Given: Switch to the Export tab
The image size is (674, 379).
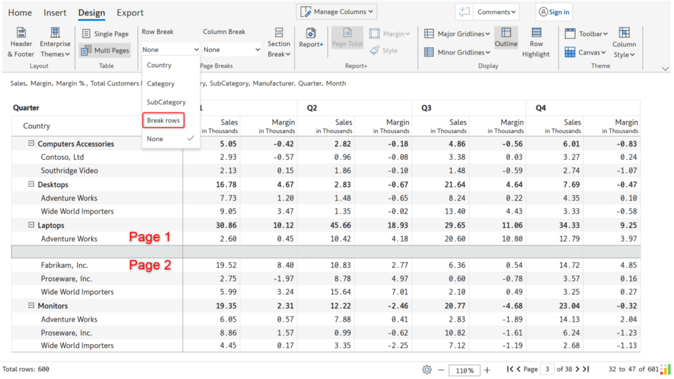Looking at the screenshot, I should click(x=130, y=13).
